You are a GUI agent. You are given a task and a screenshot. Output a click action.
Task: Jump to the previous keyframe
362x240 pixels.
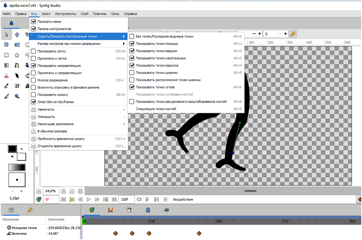pyautogui.click(x=72, y=199)
